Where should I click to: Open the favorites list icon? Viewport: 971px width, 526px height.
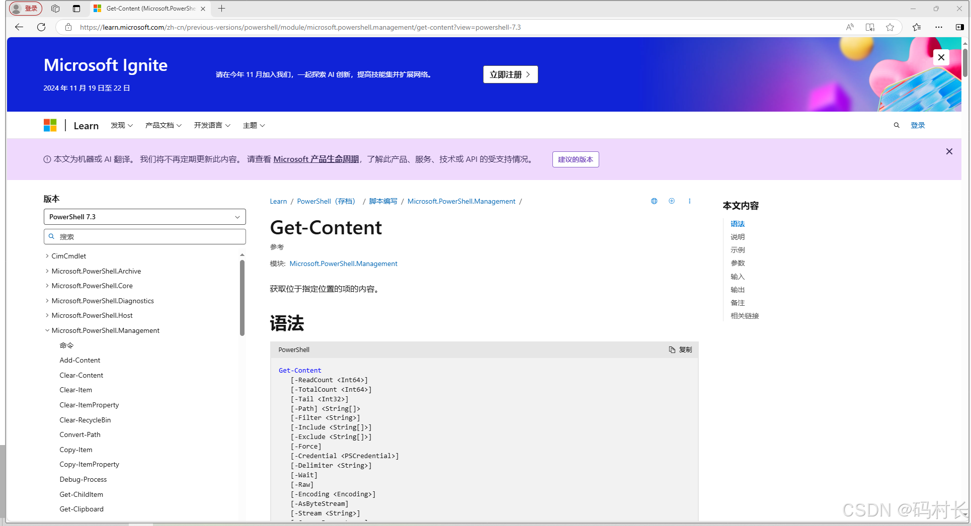(x=917, y=27)
